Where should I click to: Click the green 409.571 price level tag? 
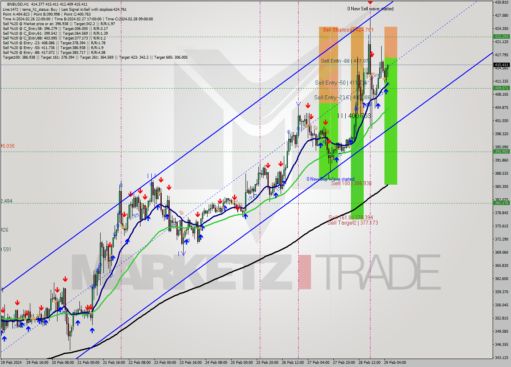(501, 88)
